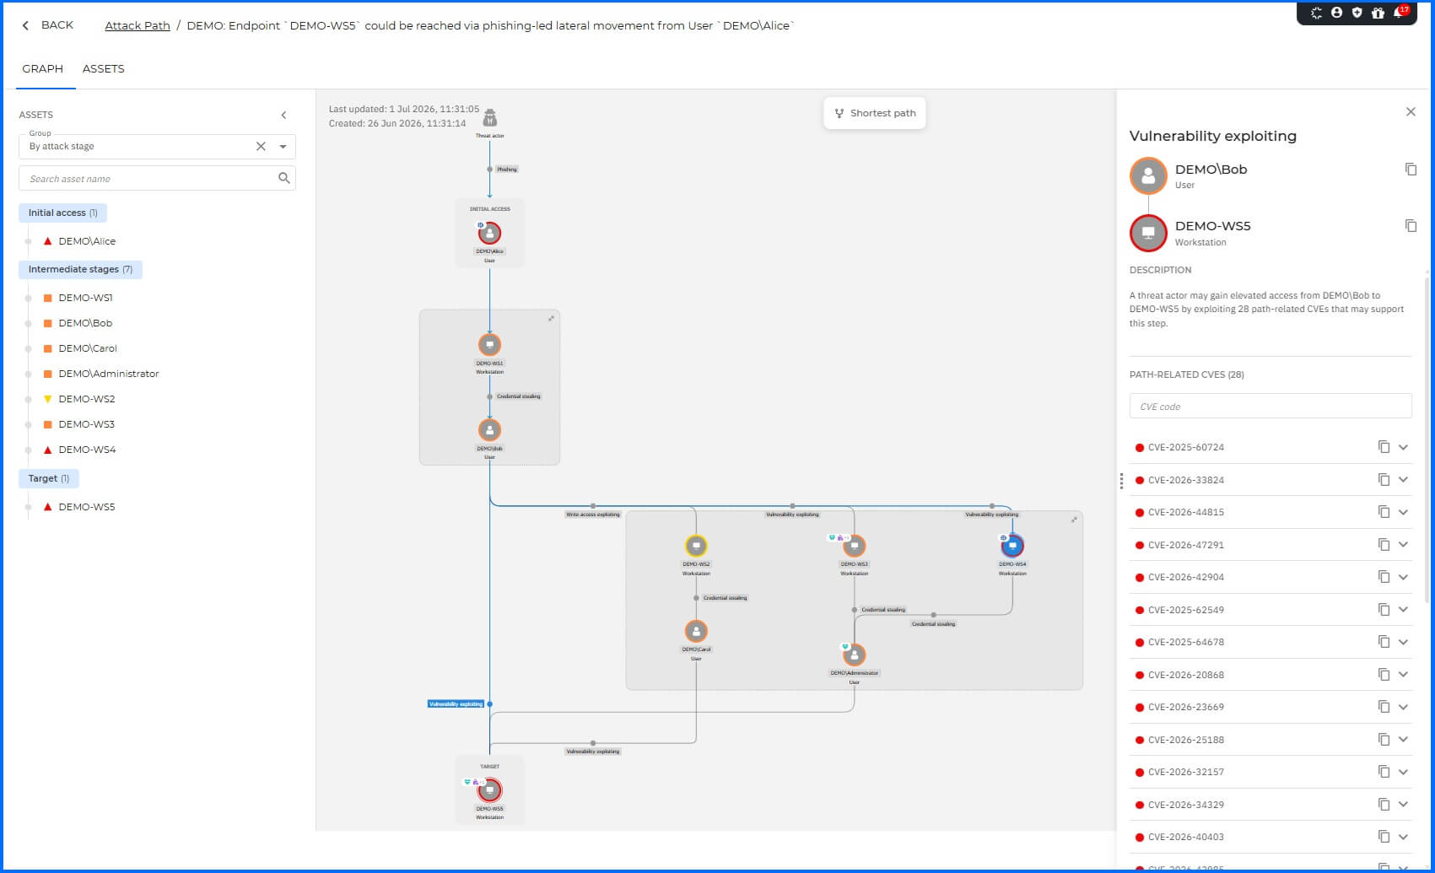The height and width of the screenshot is (873, 1435).
Task: Click the Shortest path button
Action: click(x=875, y=113)
